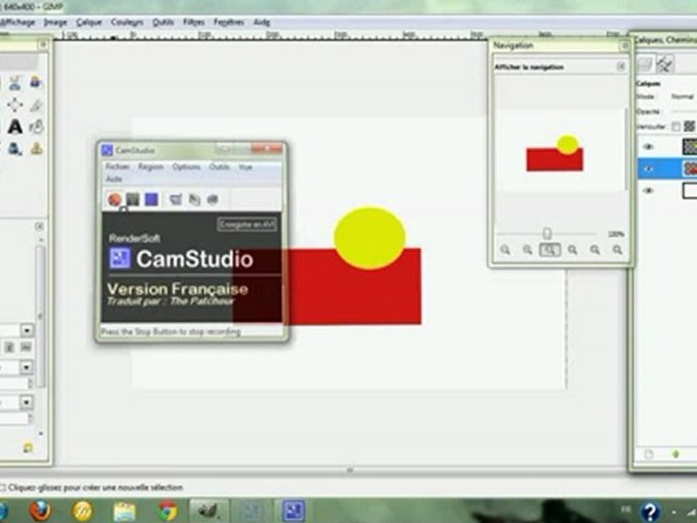Open the Filtres menu in GIMP

click(x=193, y=22)
